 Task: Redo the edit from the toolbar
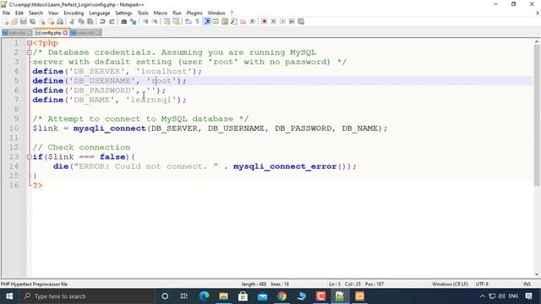pyautogui.click(x=112, y=21)
